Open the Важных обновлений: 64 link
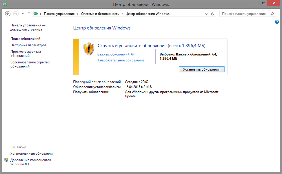Viewport: 282px width, 174px height. click(116, 54)
